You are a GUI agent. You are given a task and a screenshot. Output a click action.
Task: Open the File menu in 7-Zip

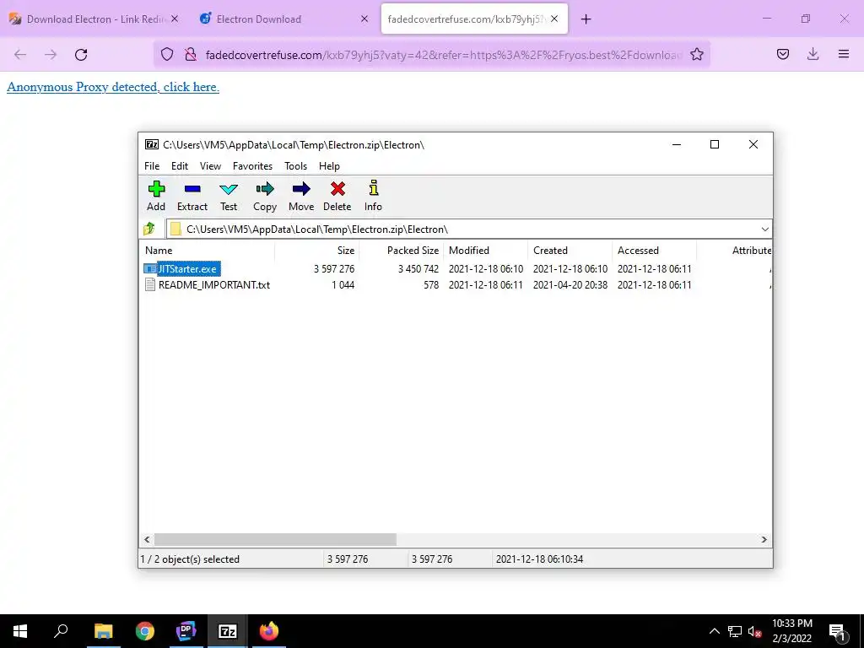(x=152, y=166)
